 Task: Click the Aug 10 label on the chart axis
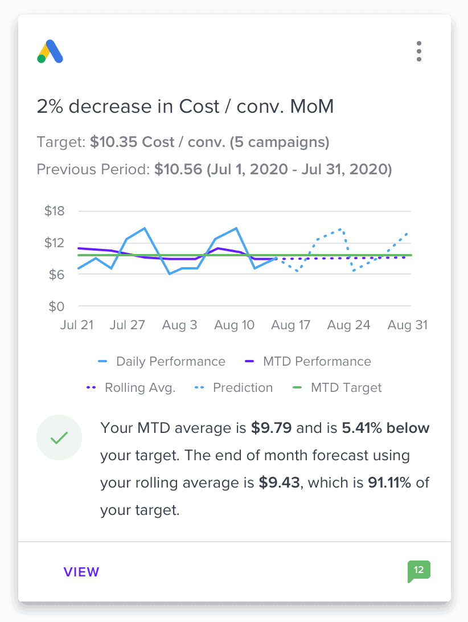point(234,325)
